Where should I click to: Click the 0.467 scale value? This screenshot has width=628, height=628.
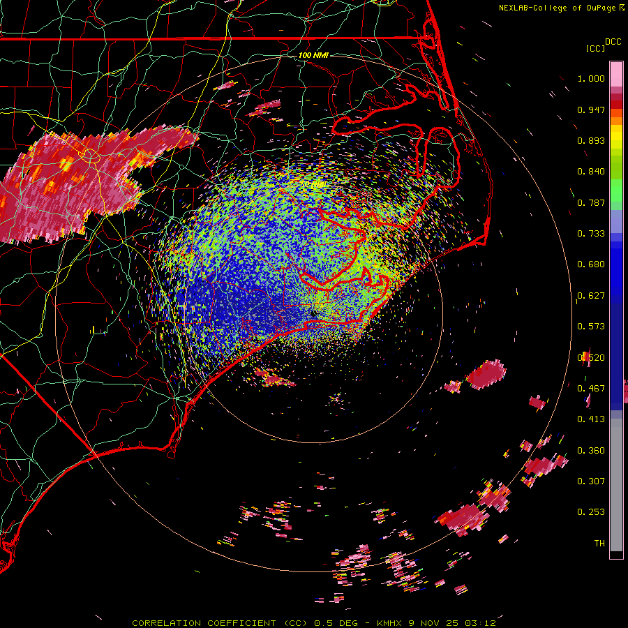(591, 389)
